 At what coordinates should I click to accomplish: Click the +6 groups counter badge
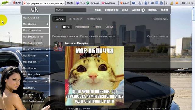47,56
